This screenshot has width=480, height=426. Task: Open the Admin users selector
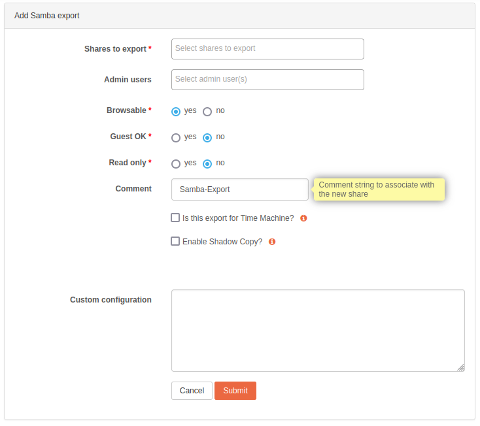(x=267, y=80)
